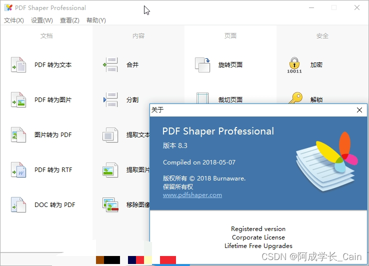Close the PDF Shaper main window
This screenshot has height=266, width=369.
tap(357, 7)
